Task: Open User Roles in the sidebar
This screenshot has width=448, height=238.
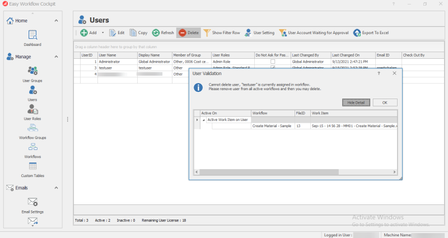Action: pyautogui.click(x=32, y=110)
